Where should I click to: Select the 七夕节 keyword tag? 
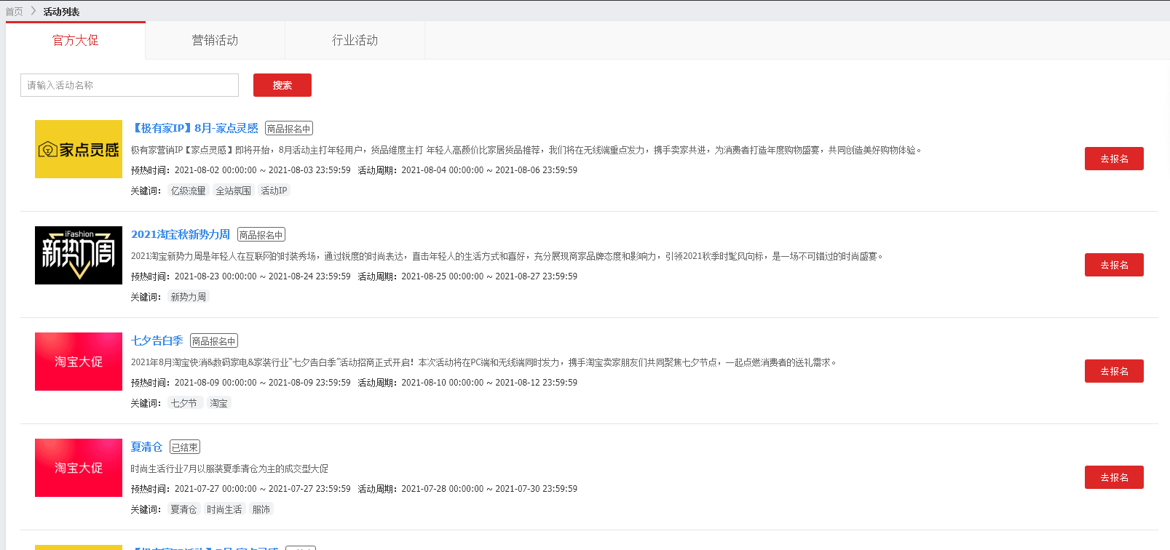(x=184, y=403)
